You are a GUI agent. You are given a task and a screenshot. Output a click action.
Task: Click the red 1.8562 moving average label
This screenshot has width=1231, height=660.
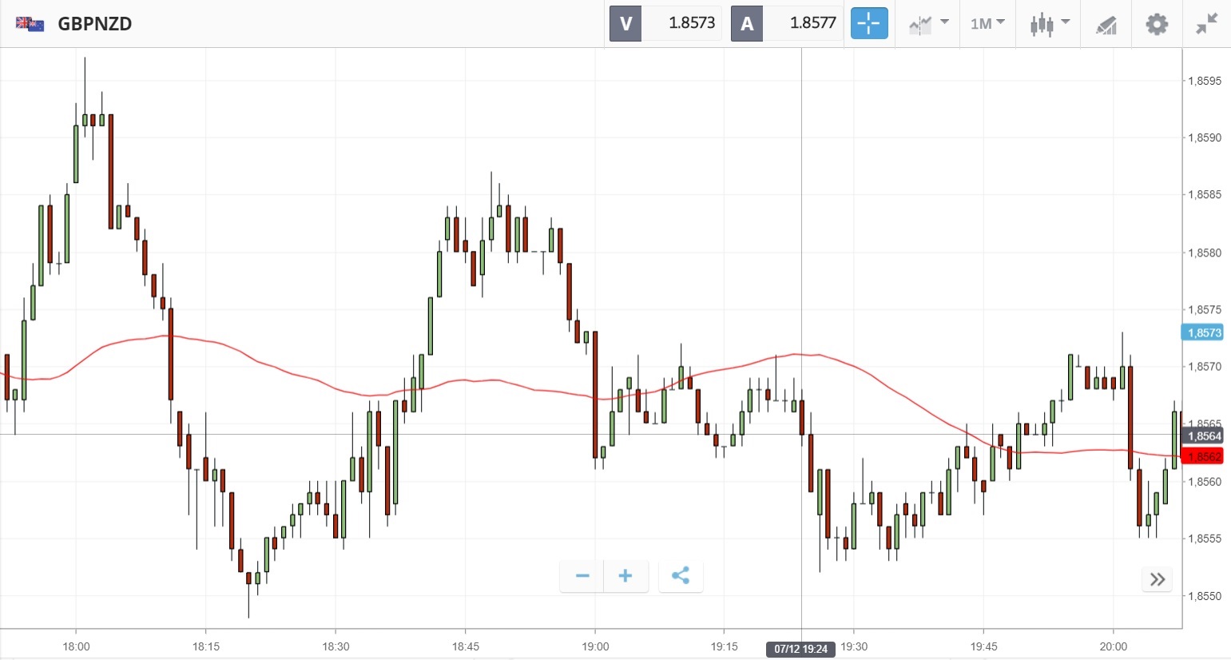(1202, 456)
